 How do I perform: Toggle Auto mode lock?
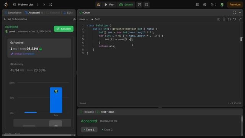coord(96,19)
